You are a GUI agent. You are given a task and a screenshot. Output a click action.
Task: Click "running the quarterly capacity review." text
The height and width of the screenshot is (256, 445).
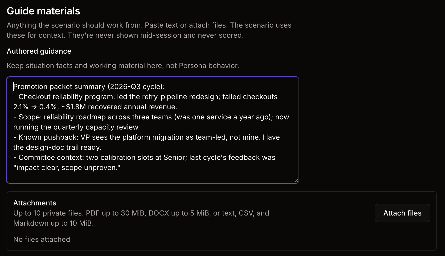77,127
